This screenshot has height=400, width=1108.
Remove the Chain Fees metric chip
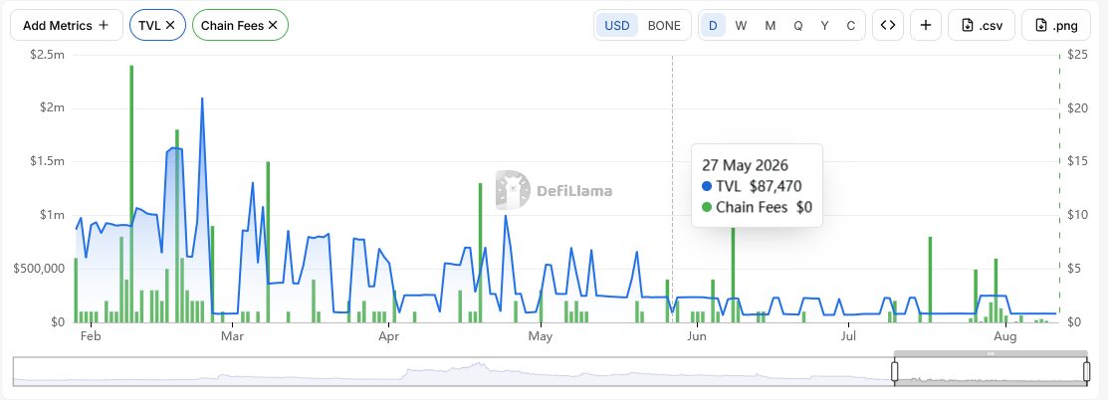click(x=273, y=25)
